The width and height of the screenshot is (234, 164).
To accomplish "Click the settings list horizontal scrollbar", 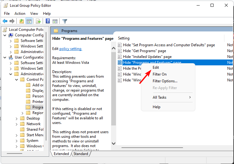I will coord(152,148).
